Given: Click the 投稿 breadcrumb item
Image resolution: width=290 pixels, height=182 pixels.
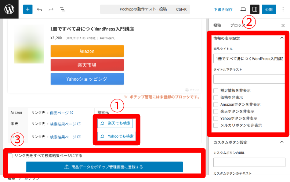Looking at the screenshot, I should click(11, 179).
